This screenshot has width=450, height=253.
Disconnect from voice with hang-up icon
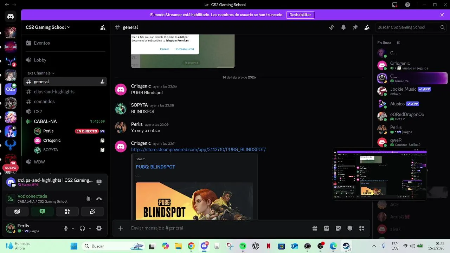tap(99, 199)
